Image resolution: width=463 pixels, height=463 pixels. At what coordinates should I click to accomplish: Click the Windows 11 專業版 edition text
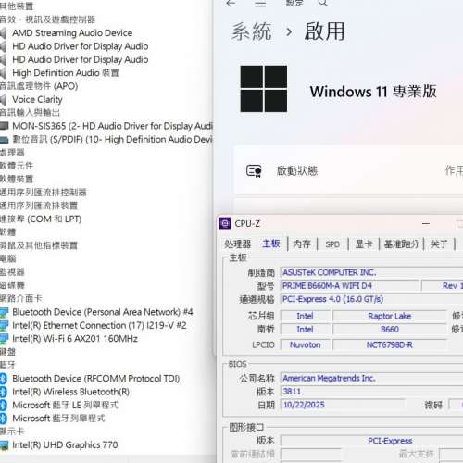(373, 92)
